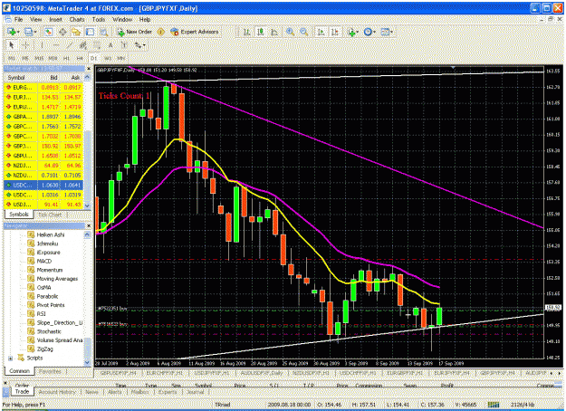Switch to MN monthly timeframe
566x411 pixels.
(x=121, y=58)
